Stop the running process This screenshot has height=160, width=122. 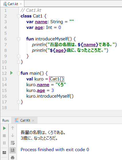(x=4, y=136)
